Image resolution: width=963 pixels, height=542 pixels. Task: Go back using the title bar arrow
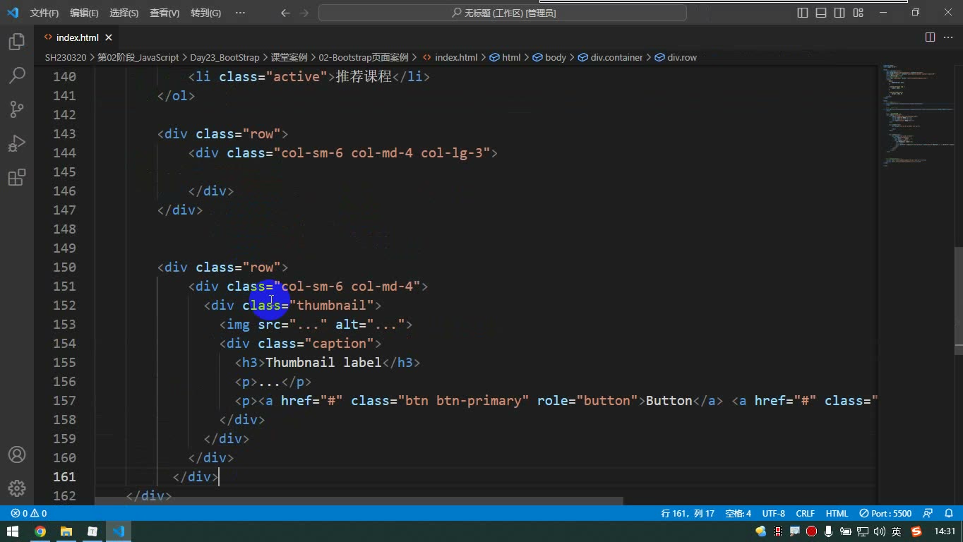pos(285,13)
